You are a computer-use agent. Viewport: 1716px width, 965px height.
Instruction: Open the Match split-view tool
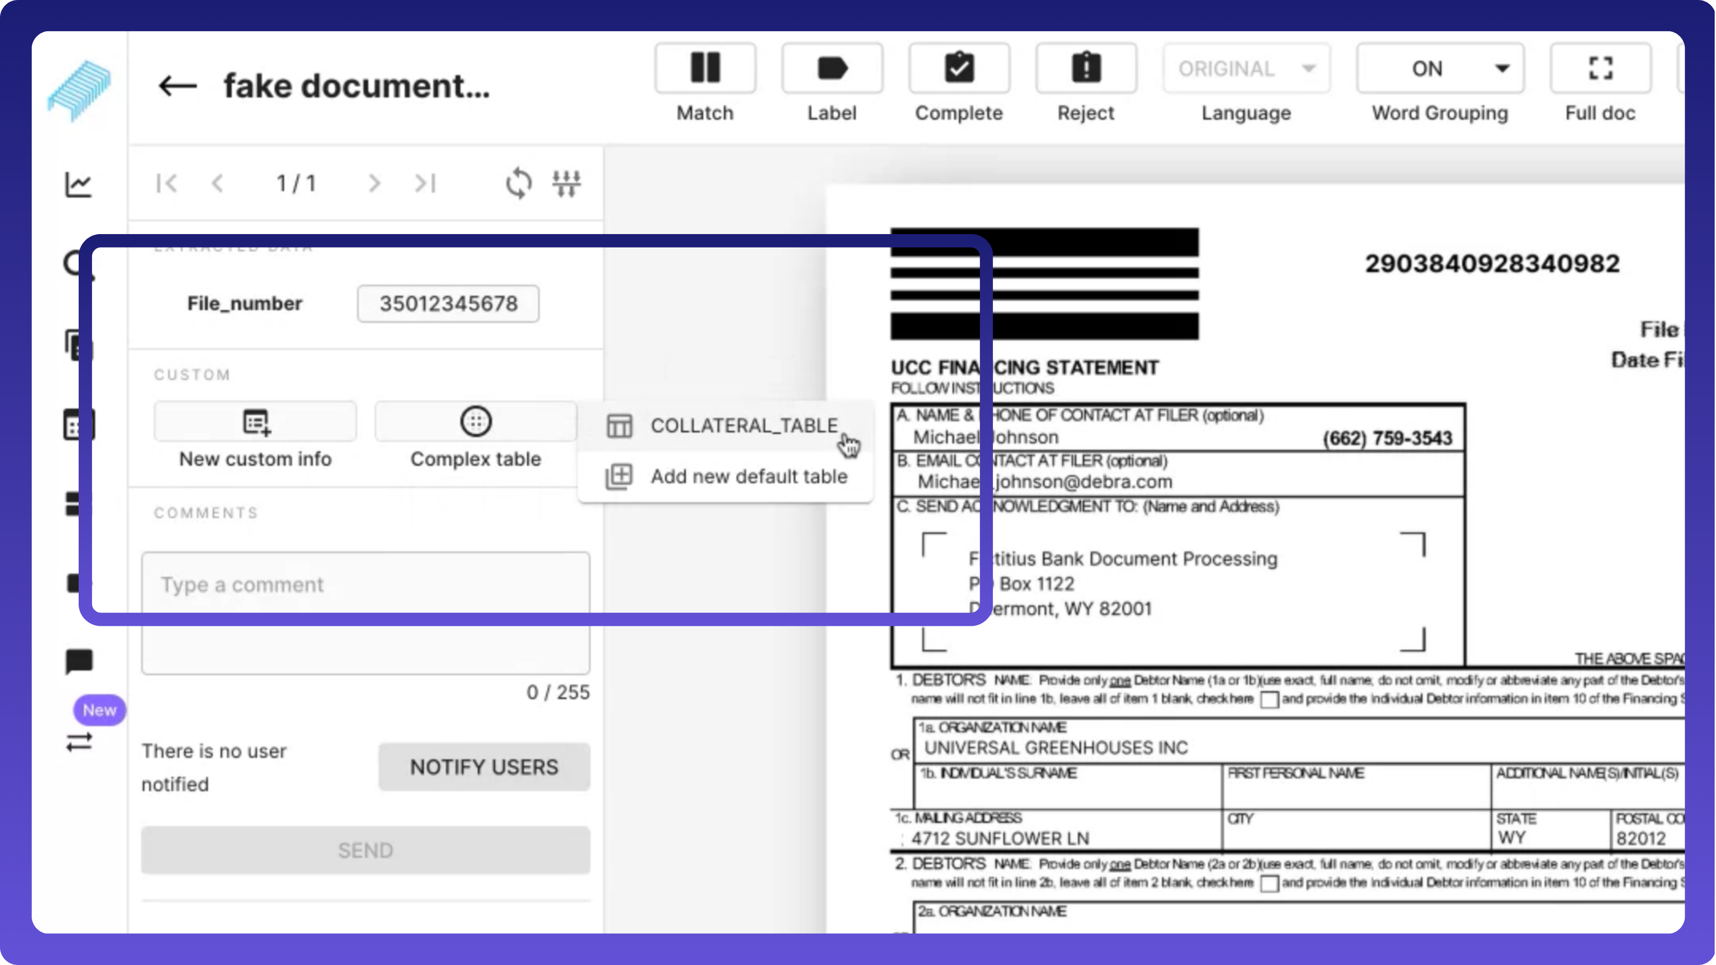tap(705, 69)
